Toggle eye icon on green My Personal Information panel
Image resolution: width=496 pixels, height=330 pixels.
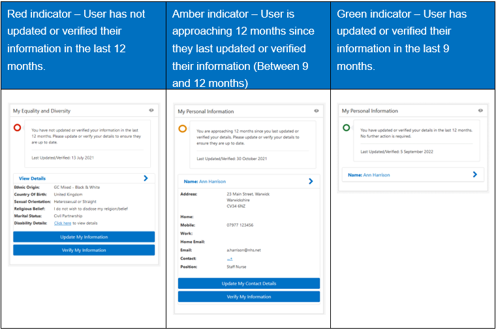pos(480,110)
